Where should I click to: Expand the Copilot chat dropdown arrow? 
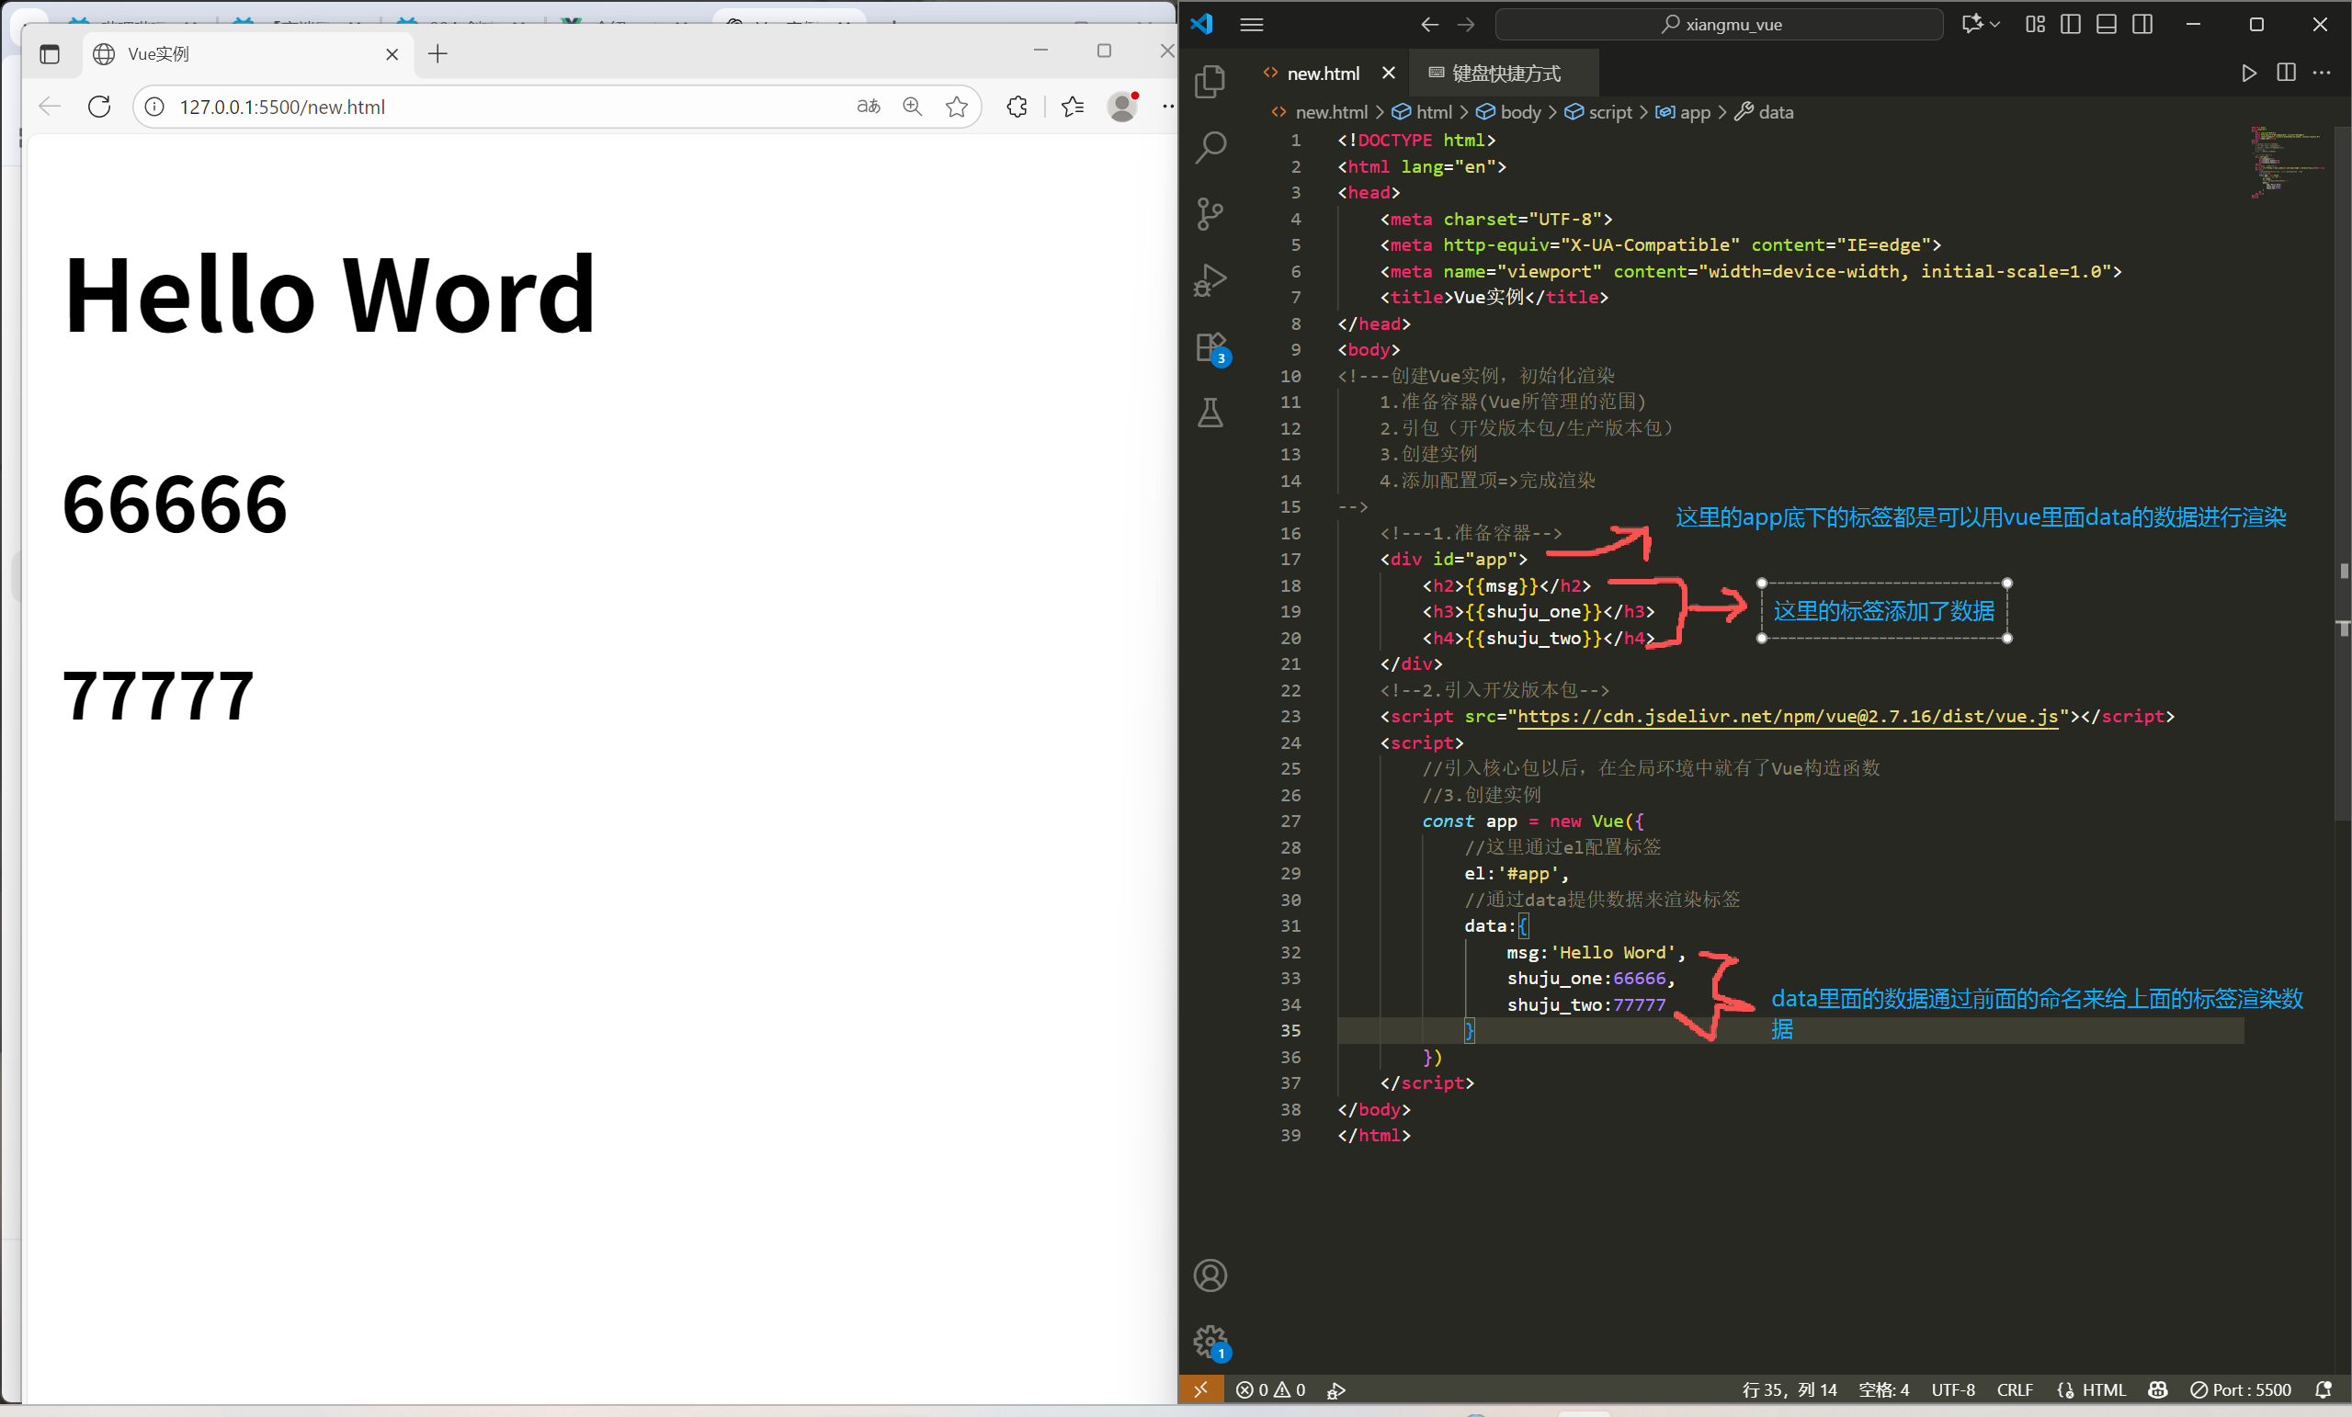tap(1995, 25)
